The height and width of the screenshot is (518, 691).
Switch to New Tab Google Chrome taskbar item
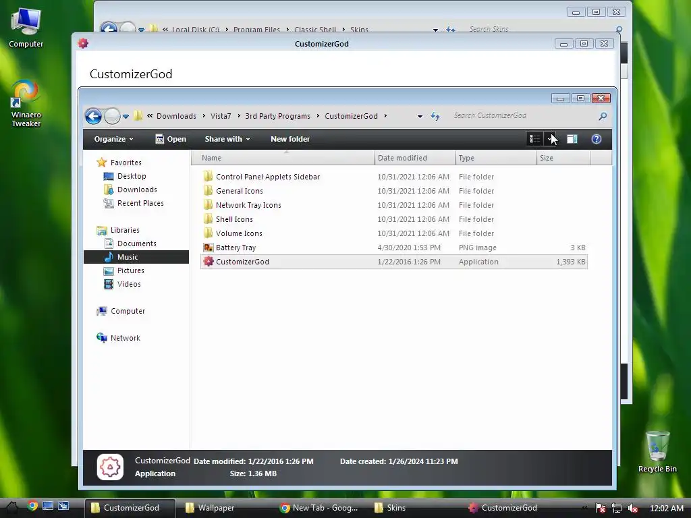319,508
